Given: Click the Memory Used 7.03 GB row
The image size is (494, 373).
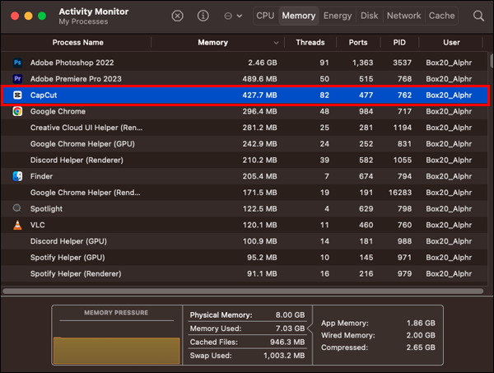Looking at the screenshot, I should coord(247,329).
